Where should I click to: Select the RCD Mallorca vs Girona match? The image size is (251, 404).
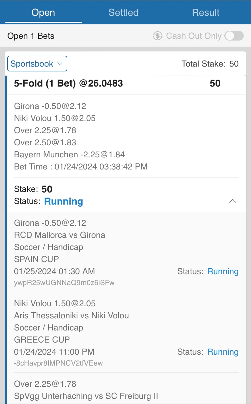(60, 235)
